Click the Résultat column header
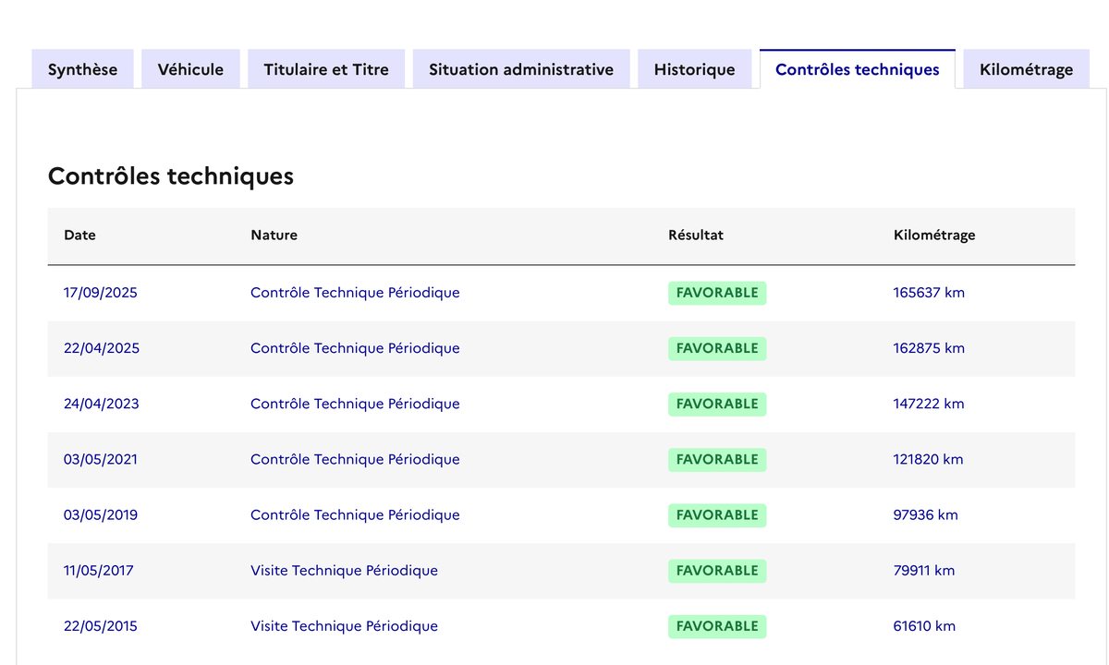 (695, 235)
